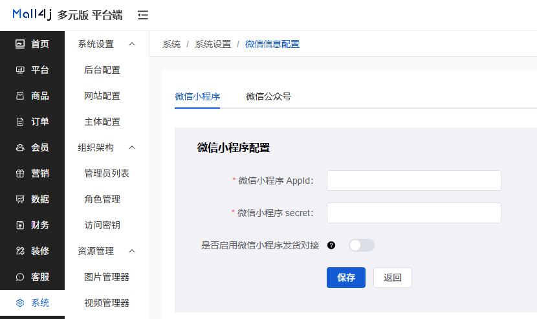Toggle 微信小程序发货对接 switch

point(362,245)
